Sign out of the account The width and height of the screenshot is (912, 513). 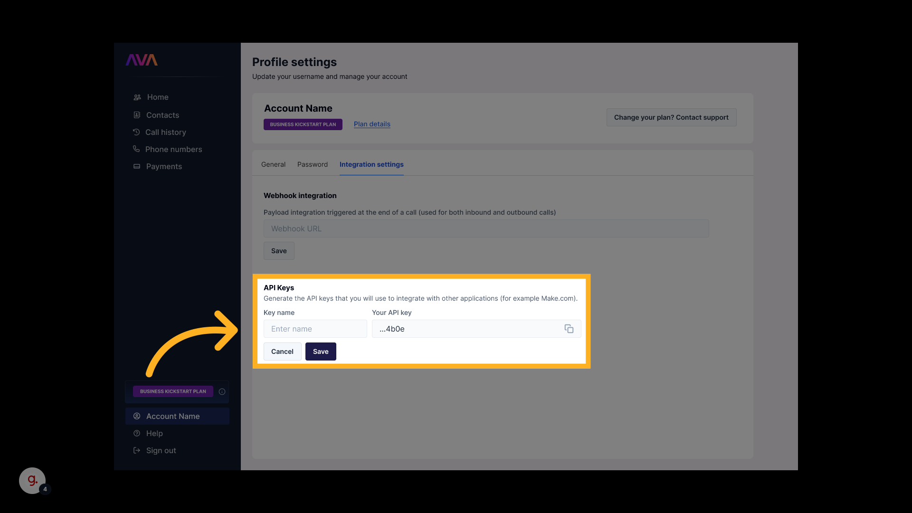coord(161,450)
